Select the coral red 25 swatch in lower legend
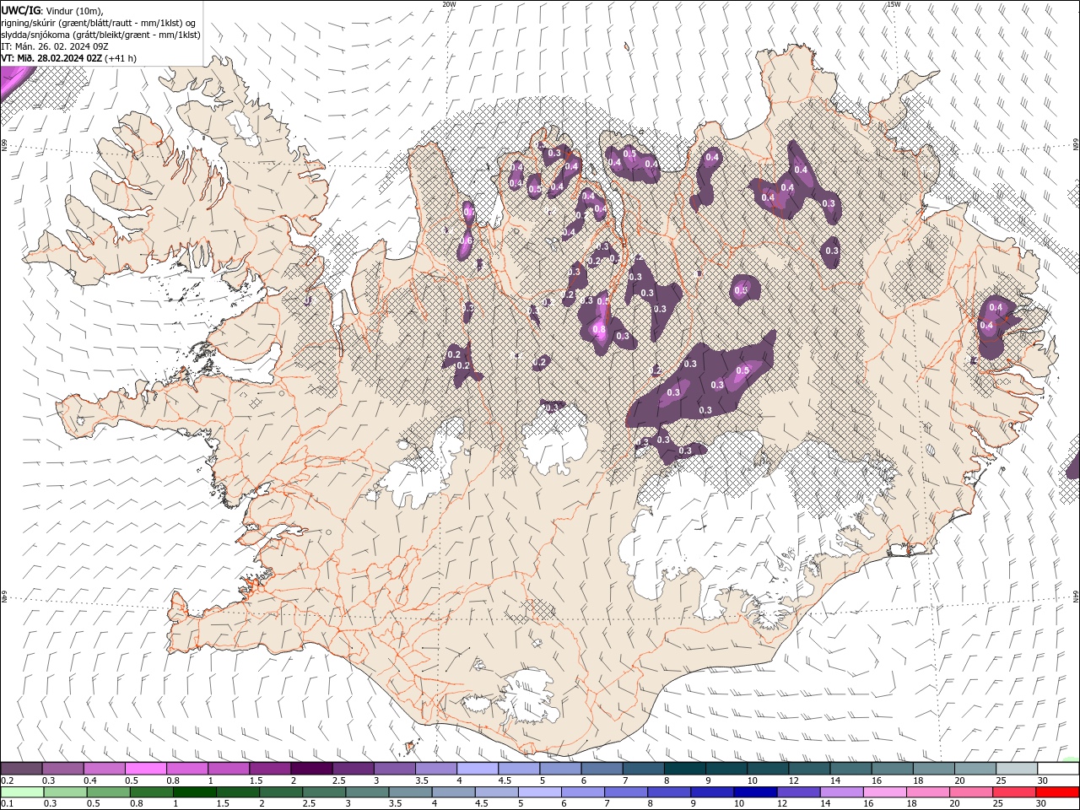The height and width of the screenshot is (810, 1080). (x=1015, y=792)
